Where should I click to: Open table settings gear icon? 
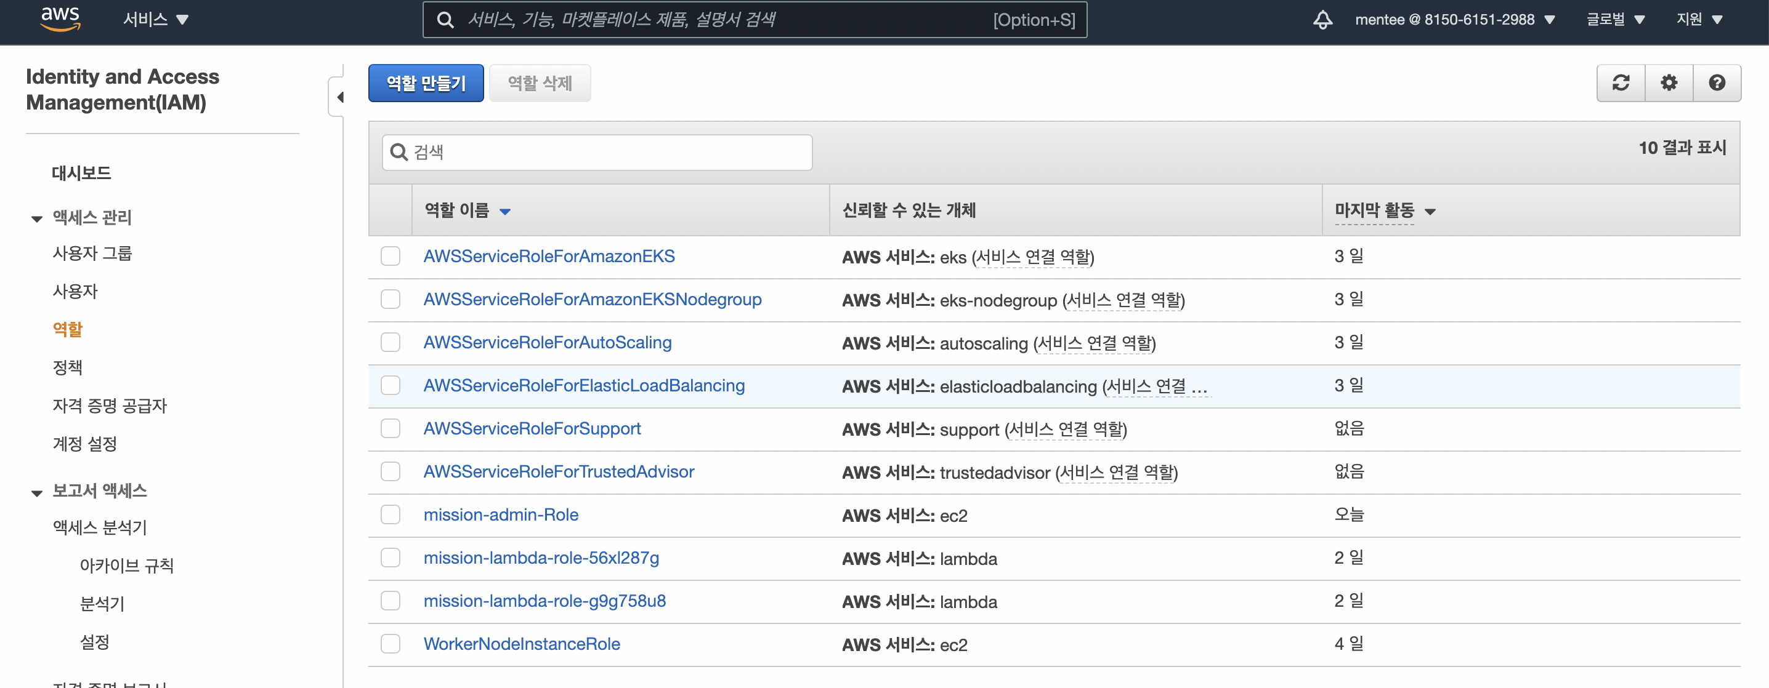click(x=1669, y=83)
